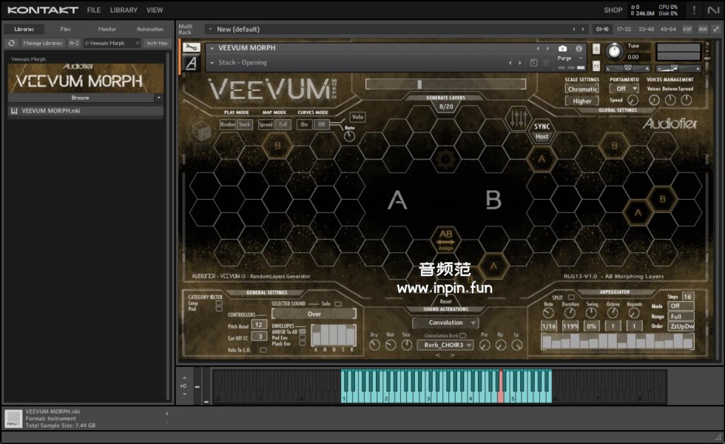
Task: Refresh the library browser list
Action: coord(12,43)
